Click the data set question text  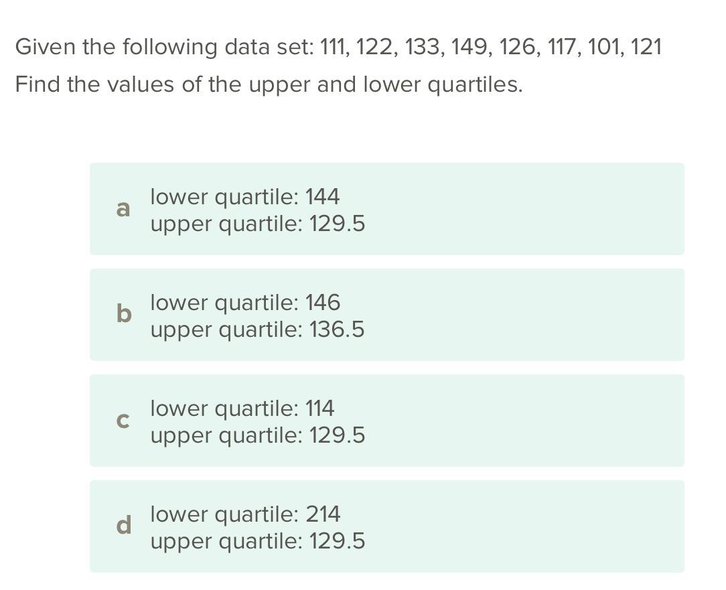pyautogui.click(x=338, y=48)
